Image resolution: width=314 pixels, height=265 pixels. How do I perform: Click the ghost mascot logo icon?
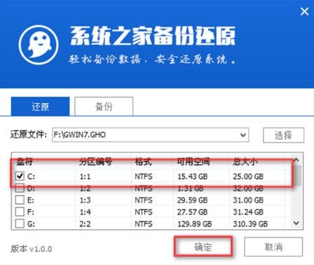pyautogui.click(x=39, y=45)
